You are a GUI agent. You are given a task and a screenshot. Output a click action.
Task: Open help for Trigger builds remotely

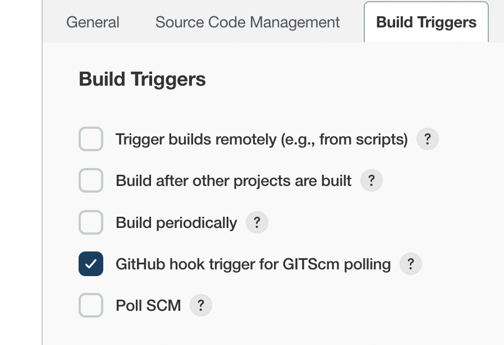click(x=427, y=139)
